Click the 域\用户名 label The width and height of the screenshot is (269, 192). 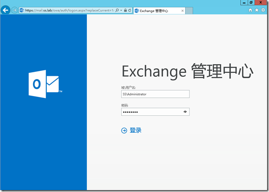128,88
